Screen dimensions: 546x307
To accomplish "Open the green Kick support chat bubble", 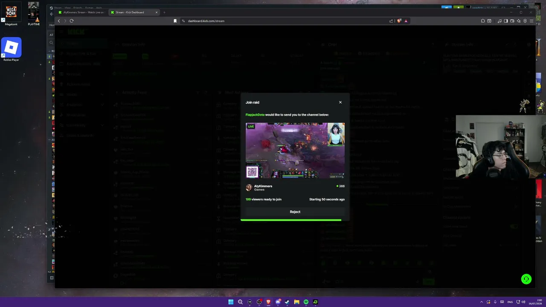I will point(526,279).
